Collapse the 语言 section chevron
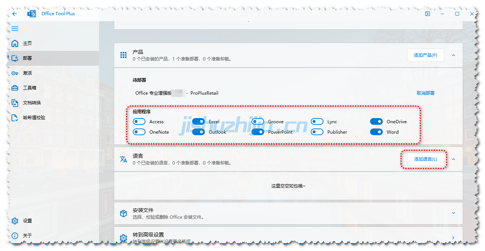The height and width of the screenshot is (251, 485). [x=453, y=159]
